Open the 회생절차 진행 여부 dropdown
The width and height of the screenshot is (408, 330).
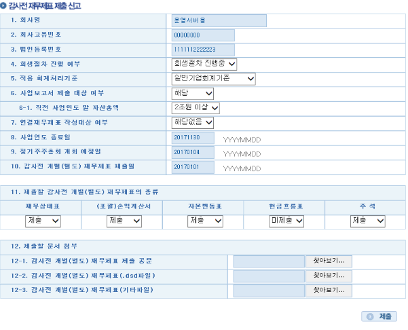coord(204,64)
